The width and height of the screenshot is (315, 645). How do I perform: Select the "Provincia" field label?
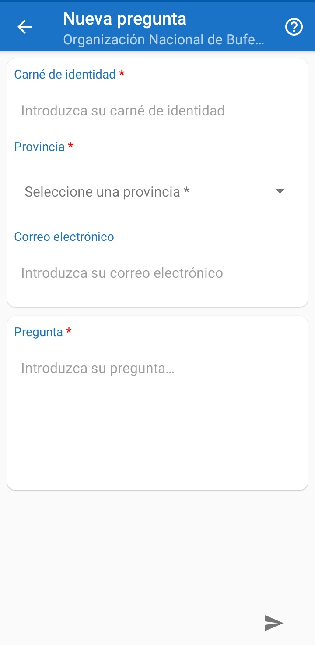[x=39, y=147]
